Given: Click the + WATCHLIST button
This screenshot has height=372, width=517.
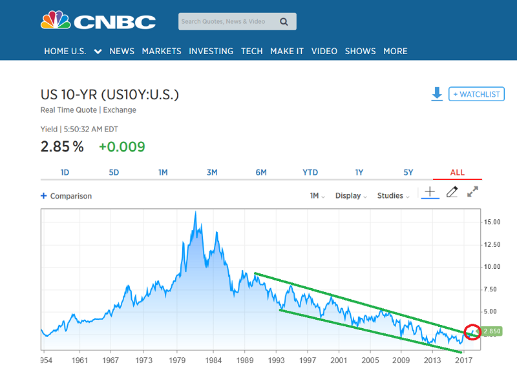Looking at the screenshot, I should pyautogui.click(x=476, y=94).
